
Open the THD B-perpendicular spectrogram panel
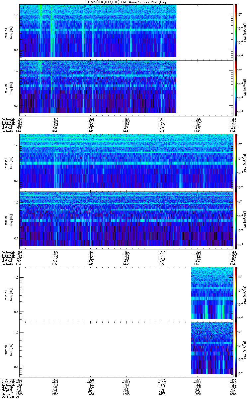point(126,161)
